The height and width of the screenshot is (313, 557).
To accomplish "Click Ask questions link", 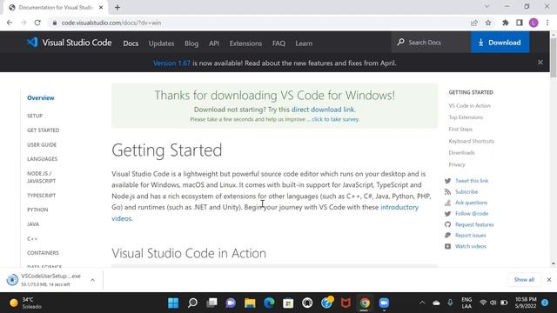I will click(471, 203).
